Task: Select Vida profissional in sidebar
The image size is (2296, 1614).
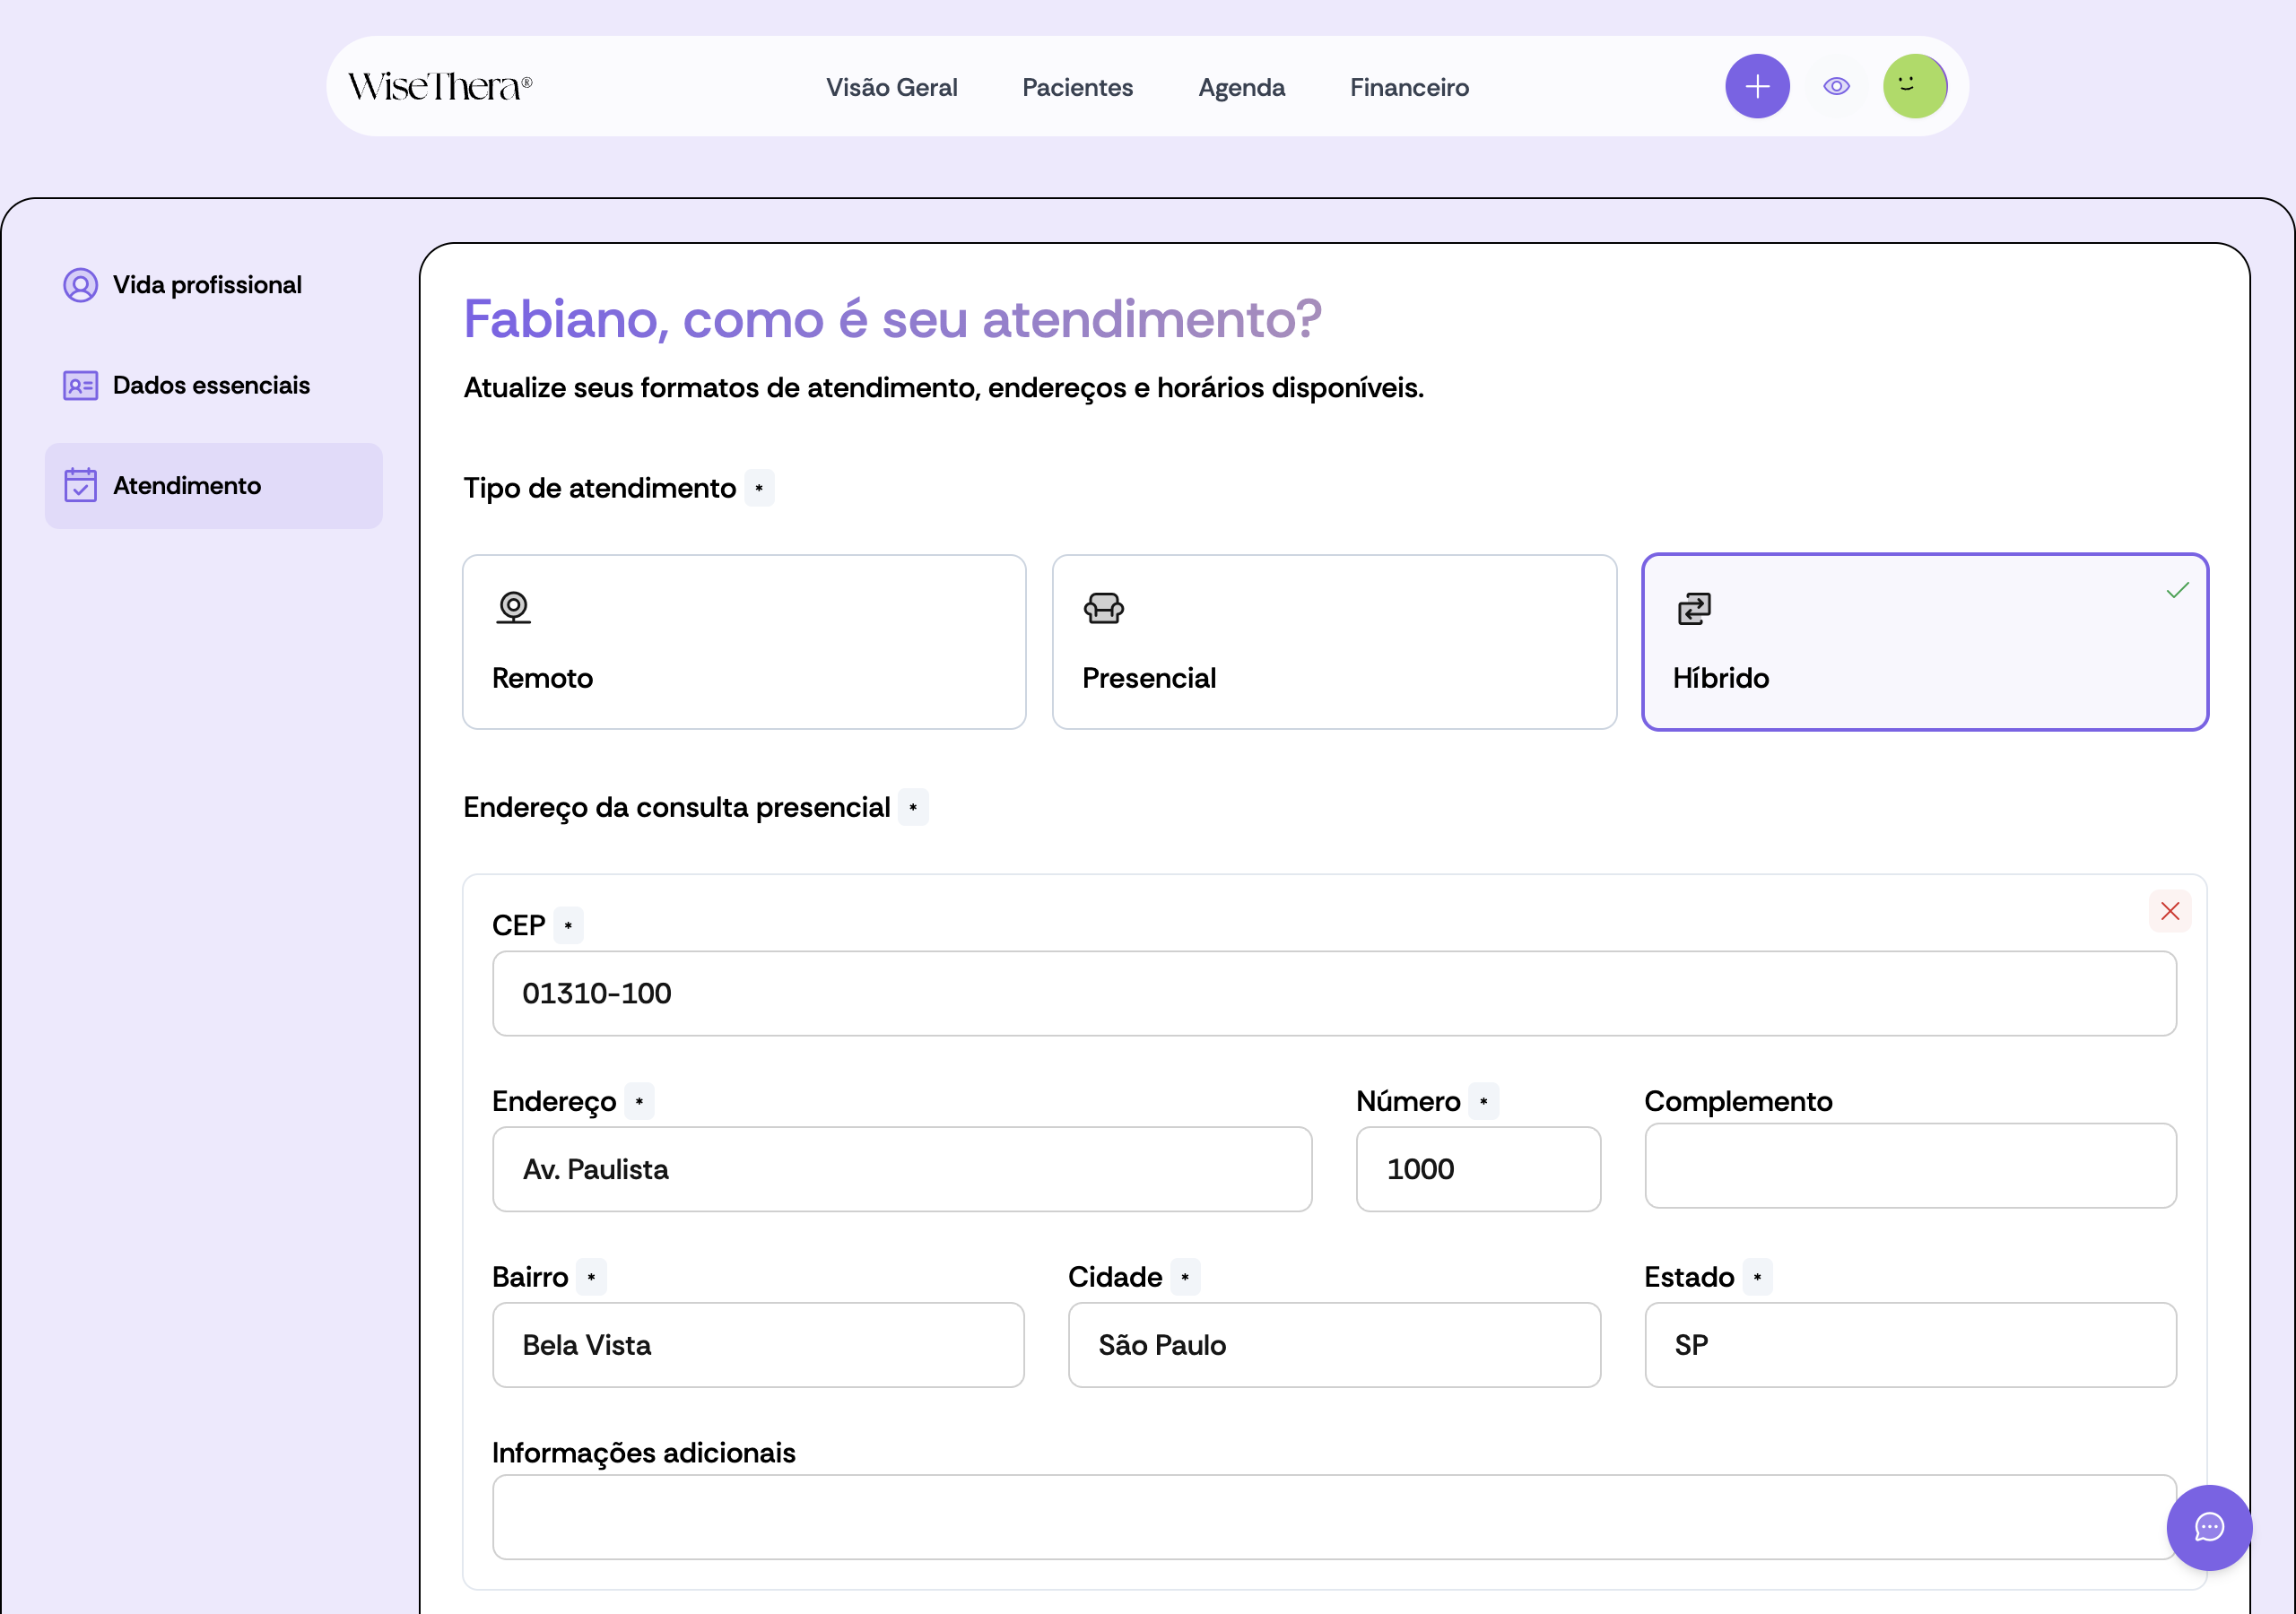Action: coord(213,285)
